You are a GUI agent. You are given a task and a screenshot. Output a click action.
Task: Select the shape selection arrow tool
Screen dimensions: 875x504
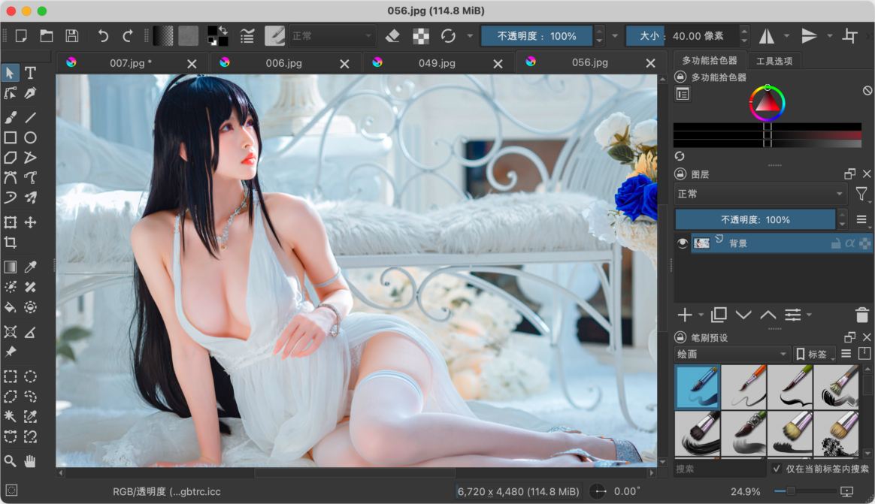(10, 72)
